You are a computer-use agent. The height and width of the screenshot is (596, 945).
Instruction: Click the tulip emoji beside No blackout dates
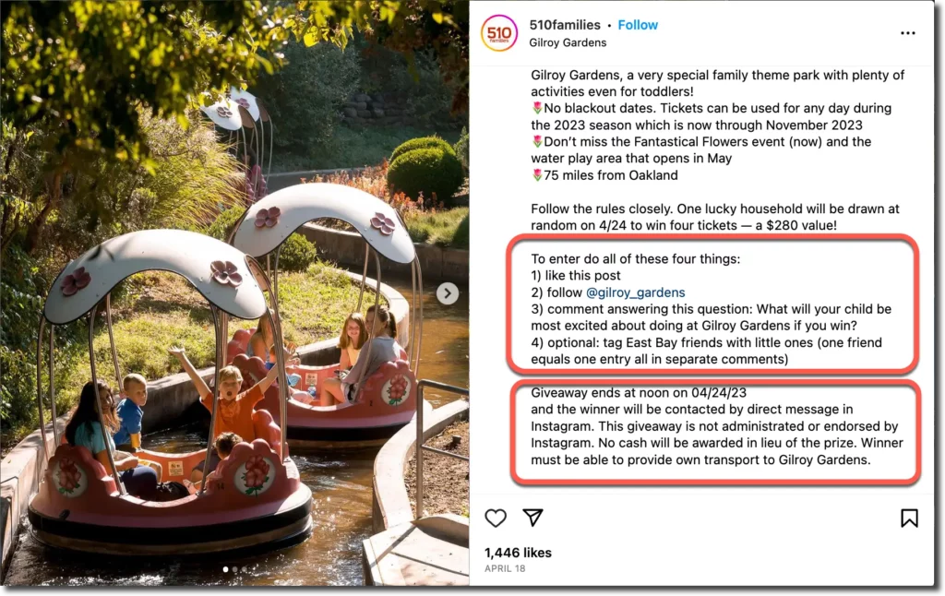(537, 109)
